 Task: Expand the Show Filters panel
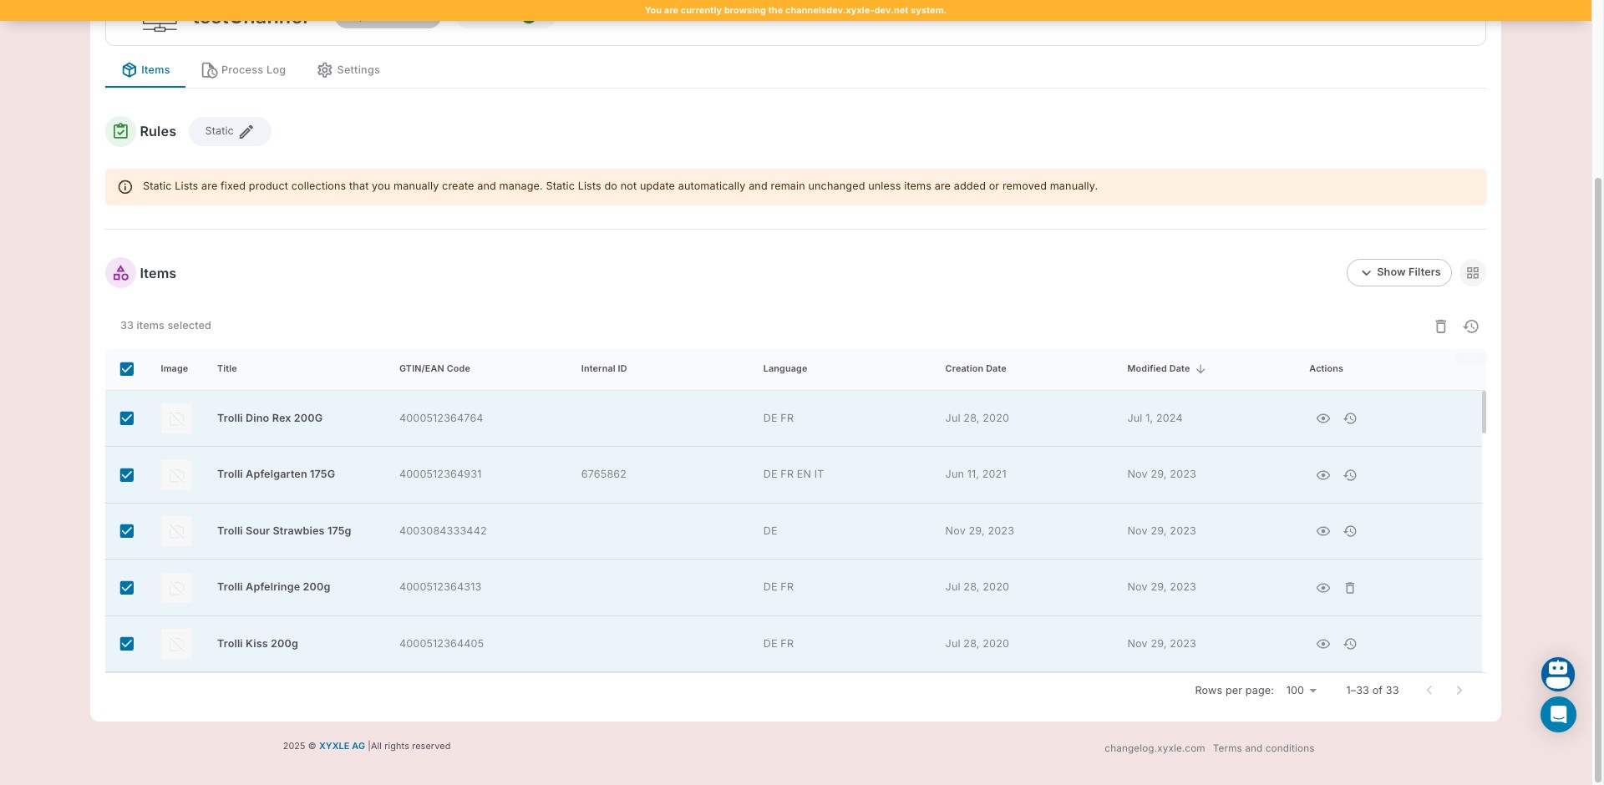point(1398,273)
